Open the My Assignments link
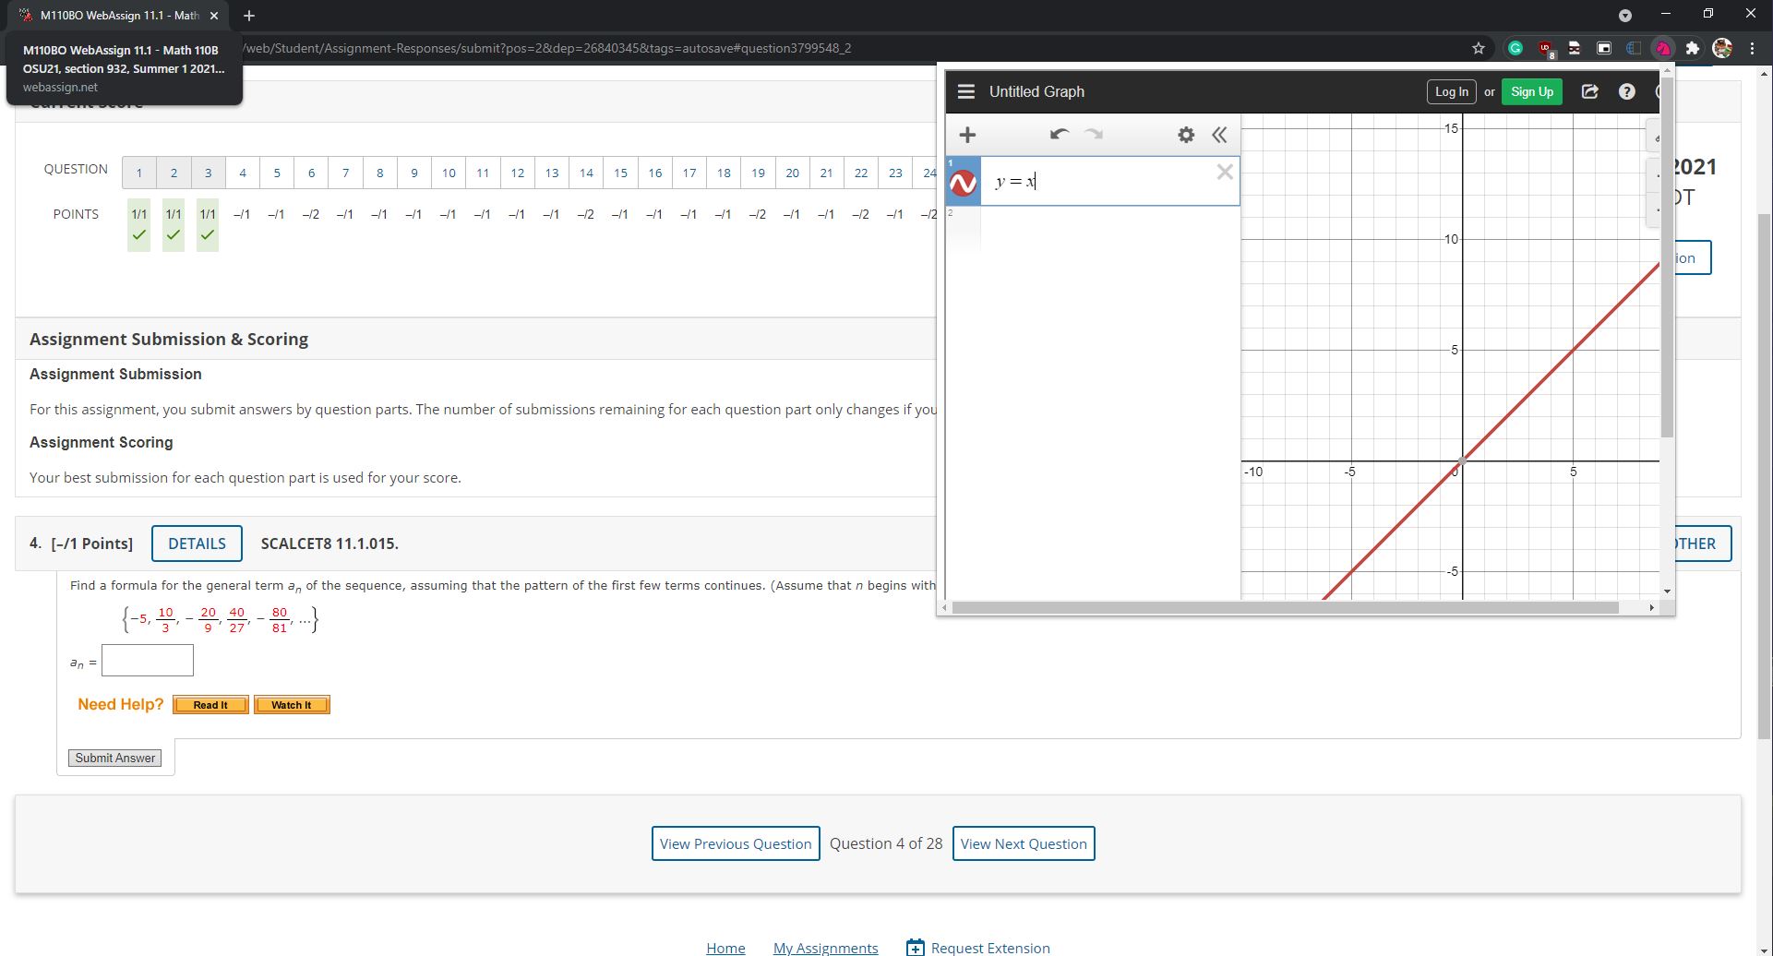This screenshot has height=956, width=1773. click(825, 947)
